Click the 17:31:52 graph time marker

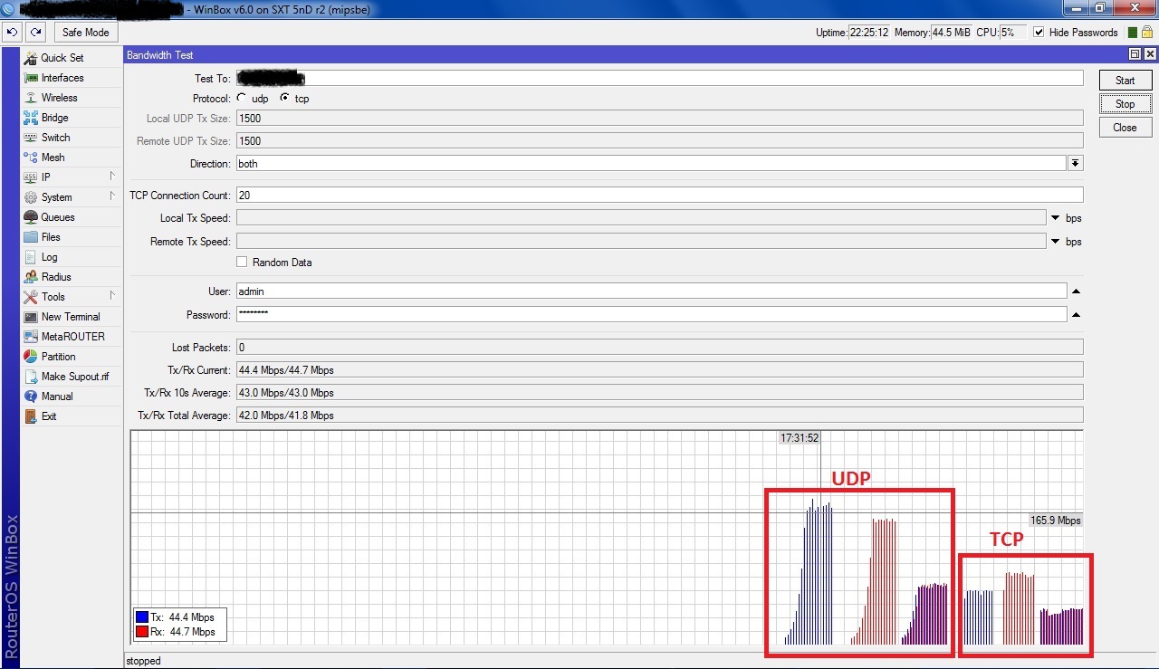click(x=800, y=438)
